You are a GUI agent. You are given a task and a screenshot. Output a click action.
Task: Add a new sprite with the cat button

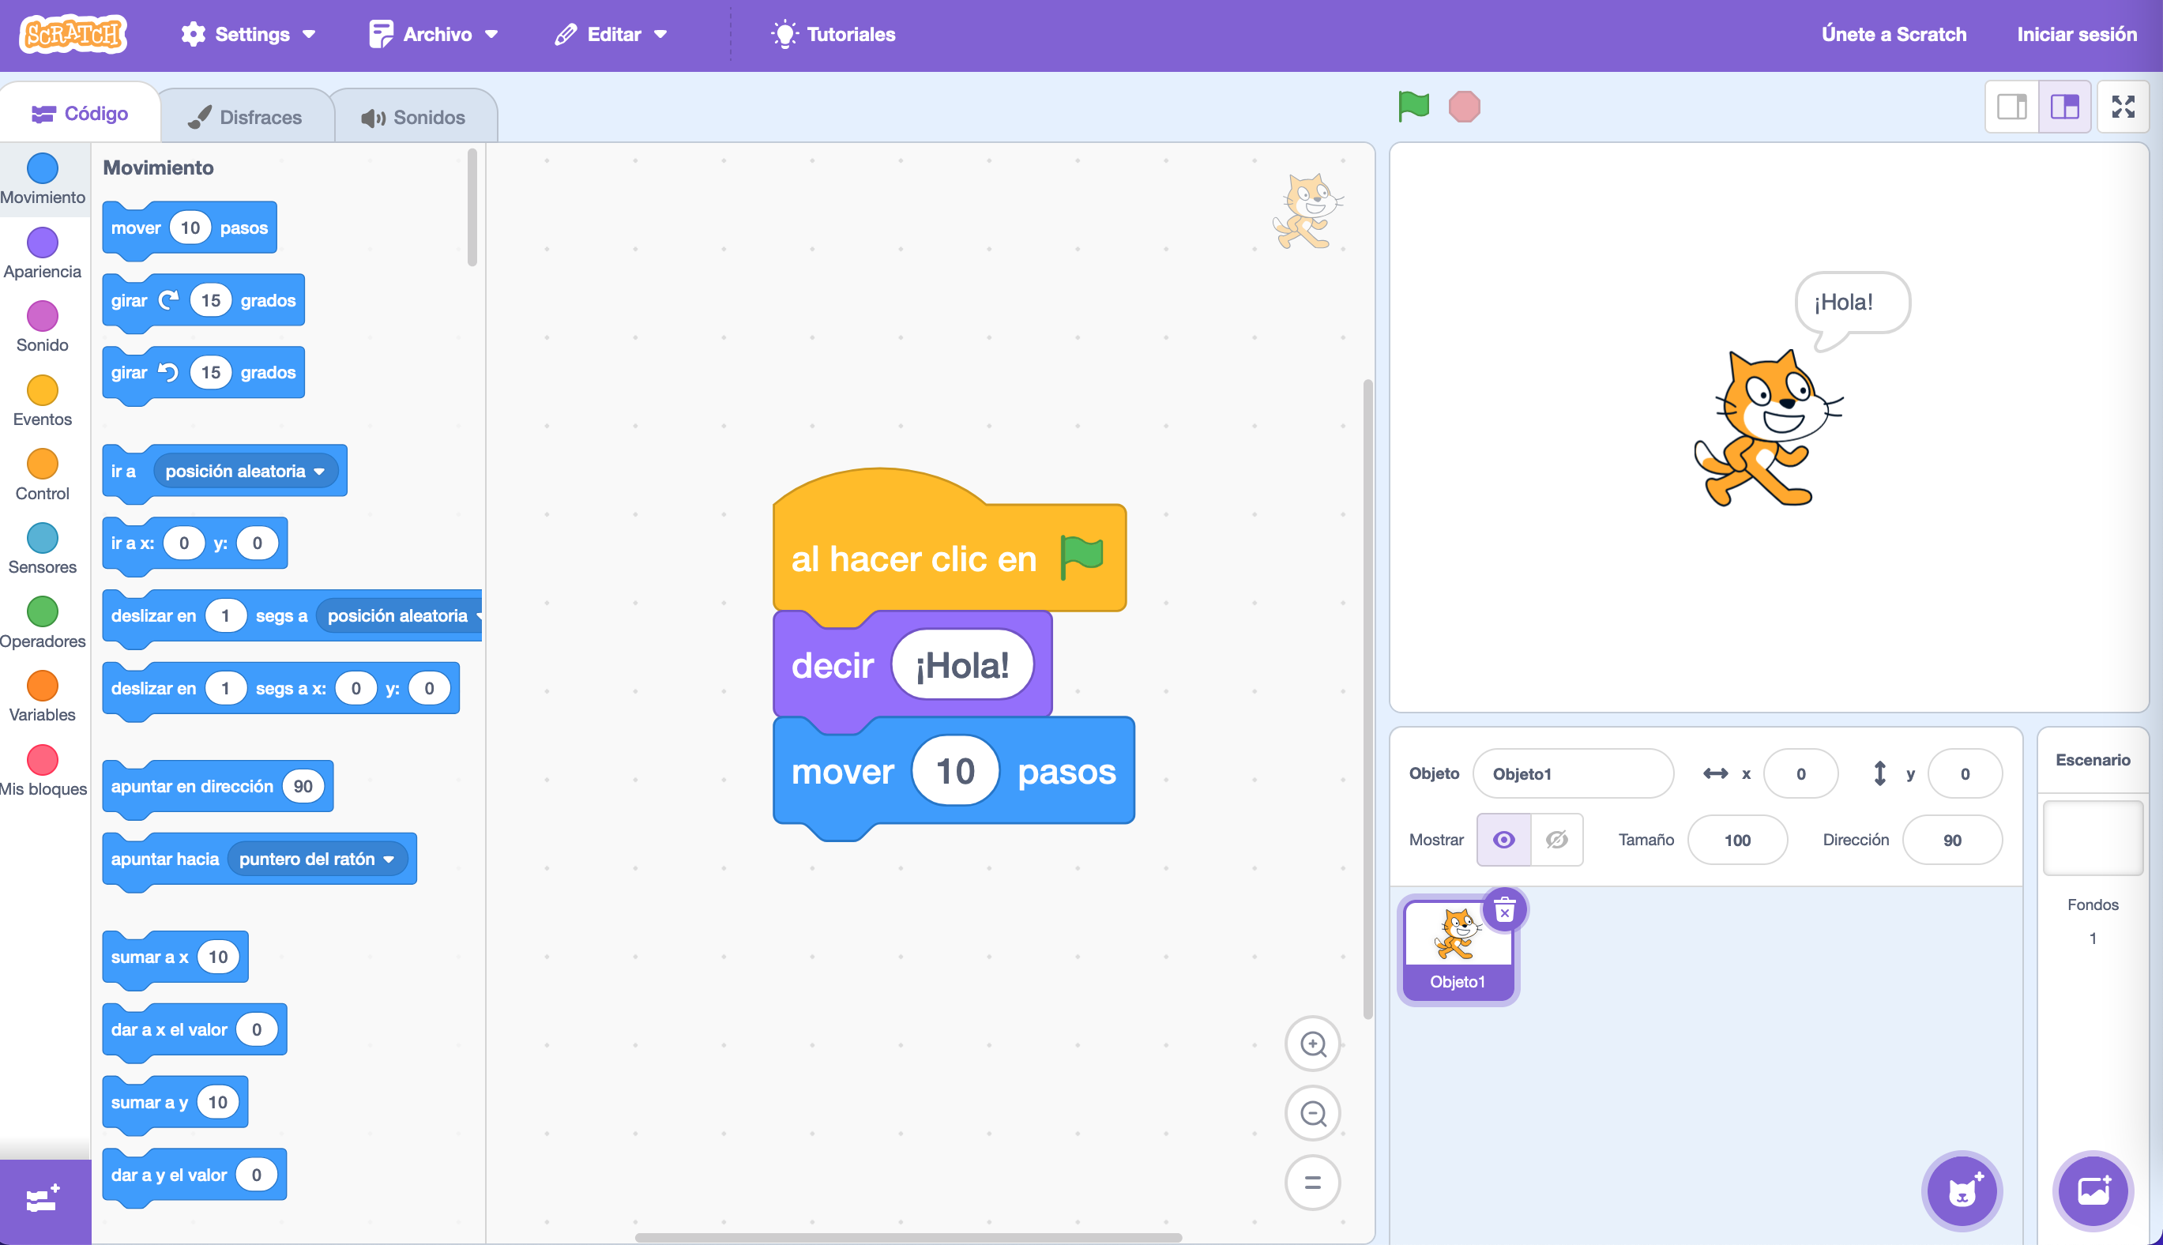(x=1962, y=1190)
